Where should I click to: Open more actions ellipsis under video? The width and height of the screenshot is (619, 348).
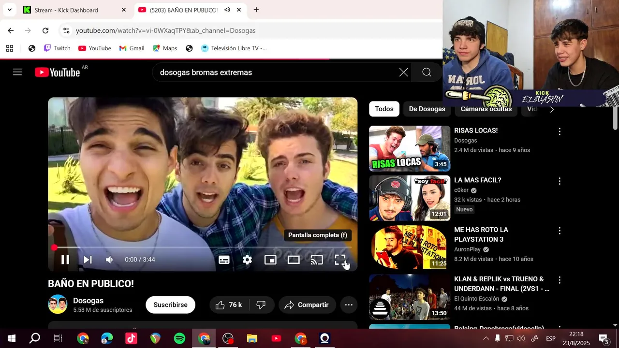click(x=349, y=305)
